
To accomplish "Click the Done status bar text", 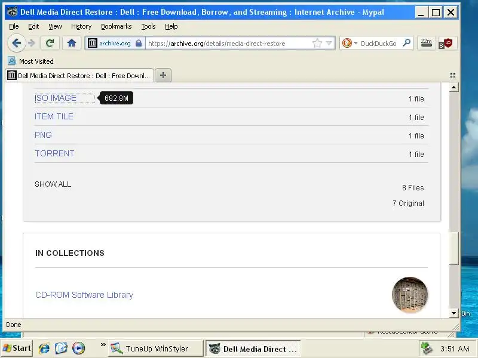I will tap(14, 325).
